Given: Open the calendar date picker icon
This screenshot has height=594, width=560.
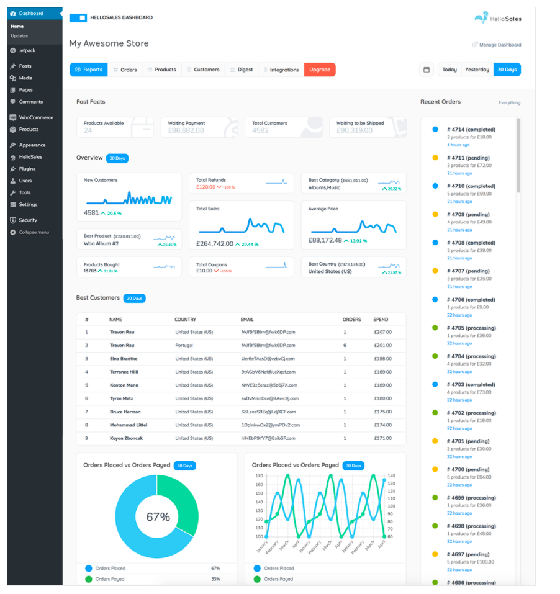Looking at the screenshot, I should pos(427,70).
